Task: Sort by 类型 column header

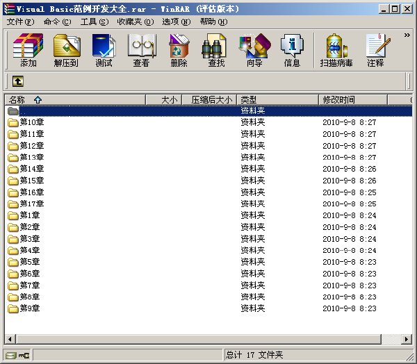Action: point(277,100)
